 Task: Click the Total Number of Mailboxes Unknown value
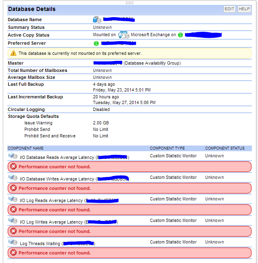click(x=102, y=70)
